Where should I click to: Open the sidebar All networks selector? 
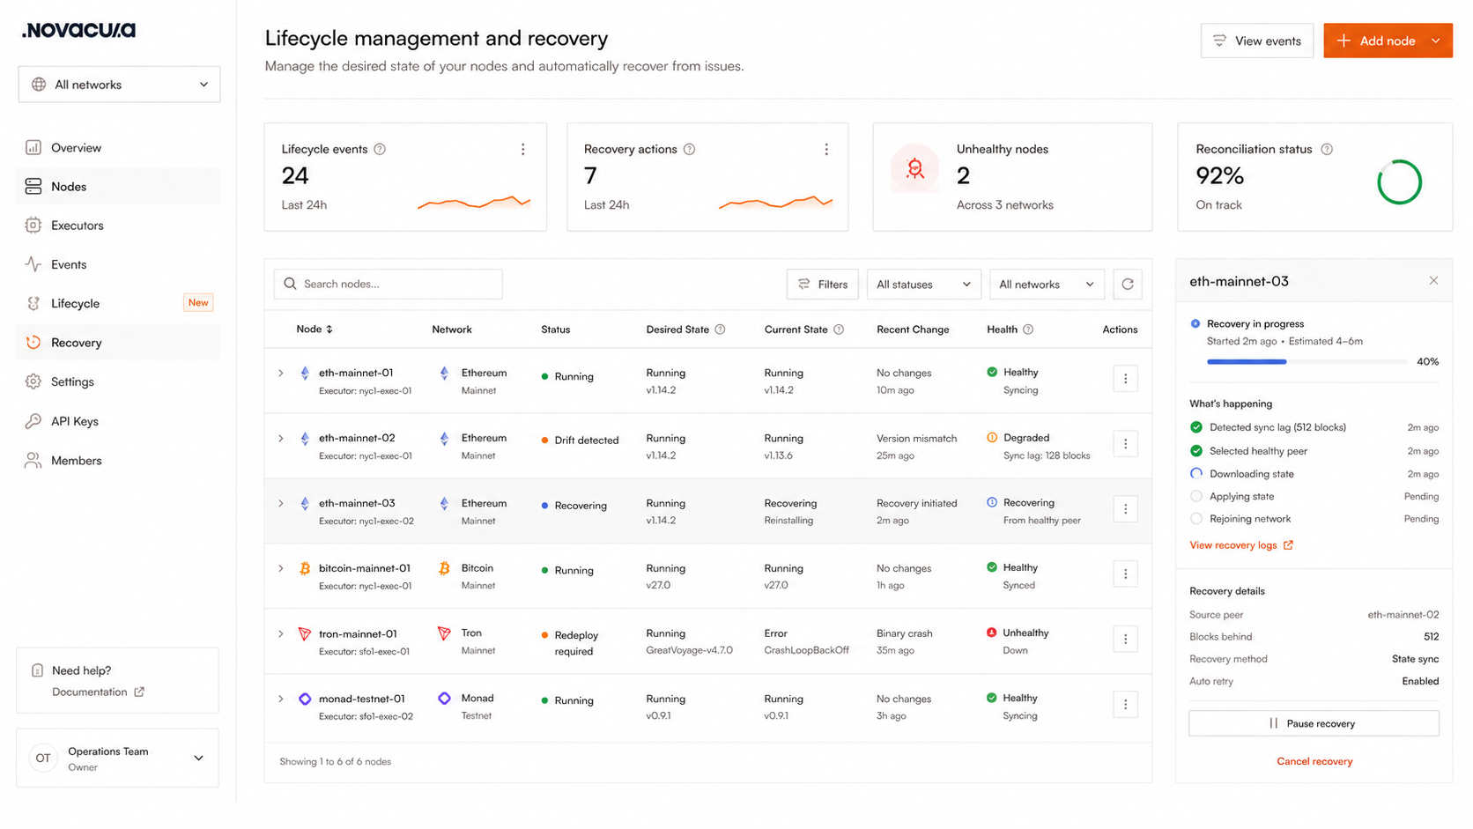coord(119,85)
